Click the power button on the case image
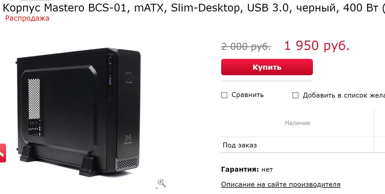 (x=129, y=77)
